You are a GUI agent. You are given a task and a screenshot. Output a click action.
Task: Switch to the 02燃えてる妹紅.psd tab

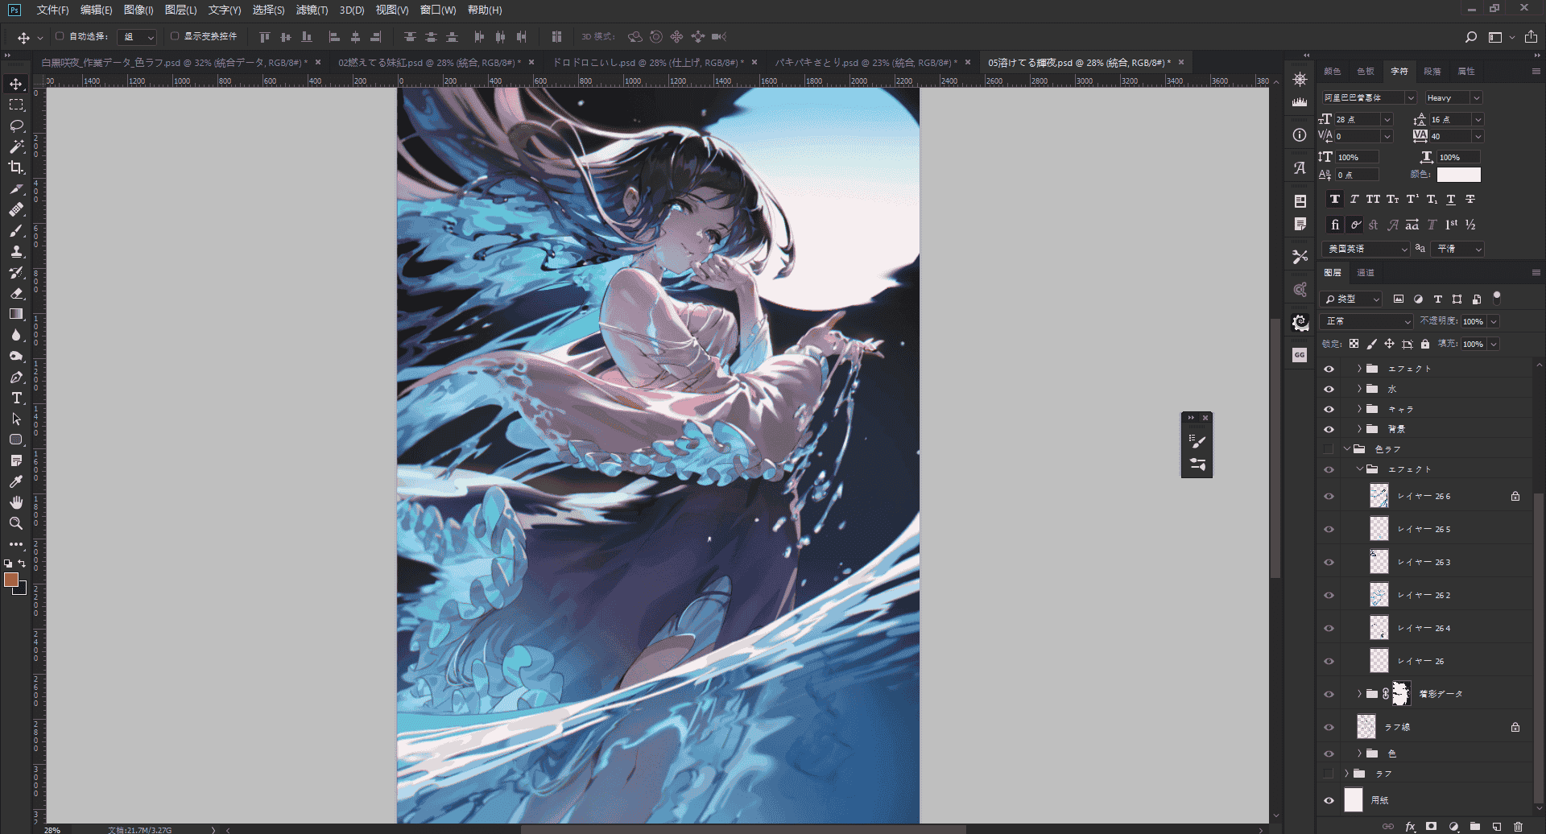click(x=428, y=63)
